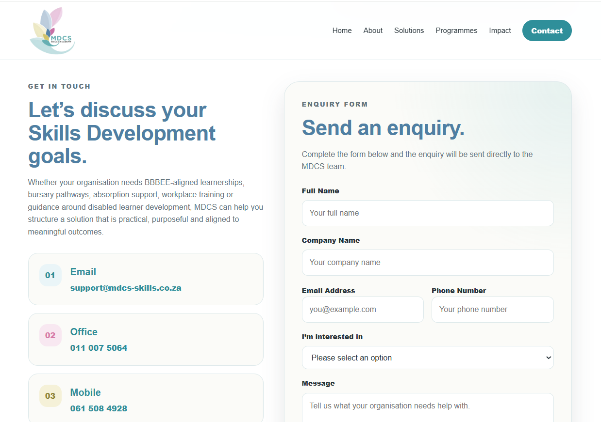Click the 02 badge on Office card
This screenshot has height=422, width=601.
[x=50, y=335]
